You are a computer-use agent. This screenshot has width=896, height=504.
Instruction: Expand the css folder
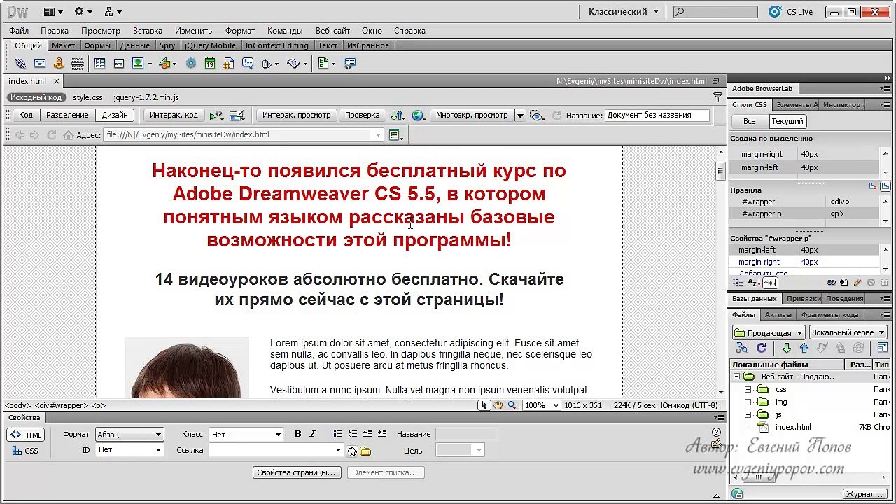point(748,390)
